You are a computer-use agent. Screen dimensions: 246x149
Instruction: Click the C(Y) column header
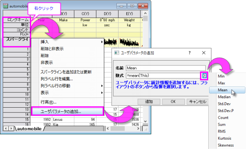pos(85,14)
